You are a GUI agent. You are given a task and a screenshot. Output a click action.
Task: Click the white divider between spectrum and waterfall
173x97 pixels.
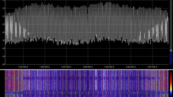point(86,70)
